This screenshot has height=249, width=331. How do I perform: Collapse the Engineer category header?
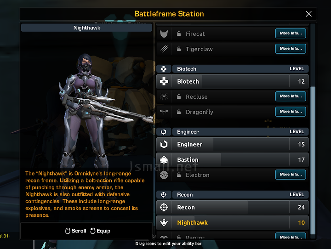(x=240, y=132)
